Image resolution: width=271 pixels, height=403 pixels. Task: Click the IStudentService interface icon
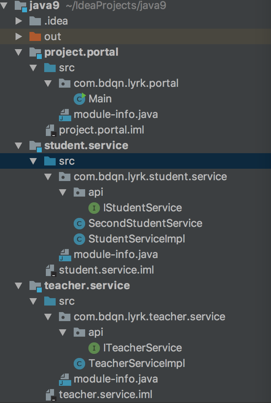(x=94, y=208)
